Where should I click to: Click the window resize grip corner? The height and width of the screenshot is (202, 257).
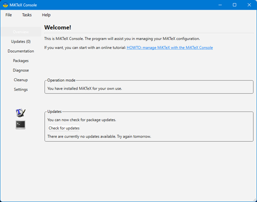(254, 199)
